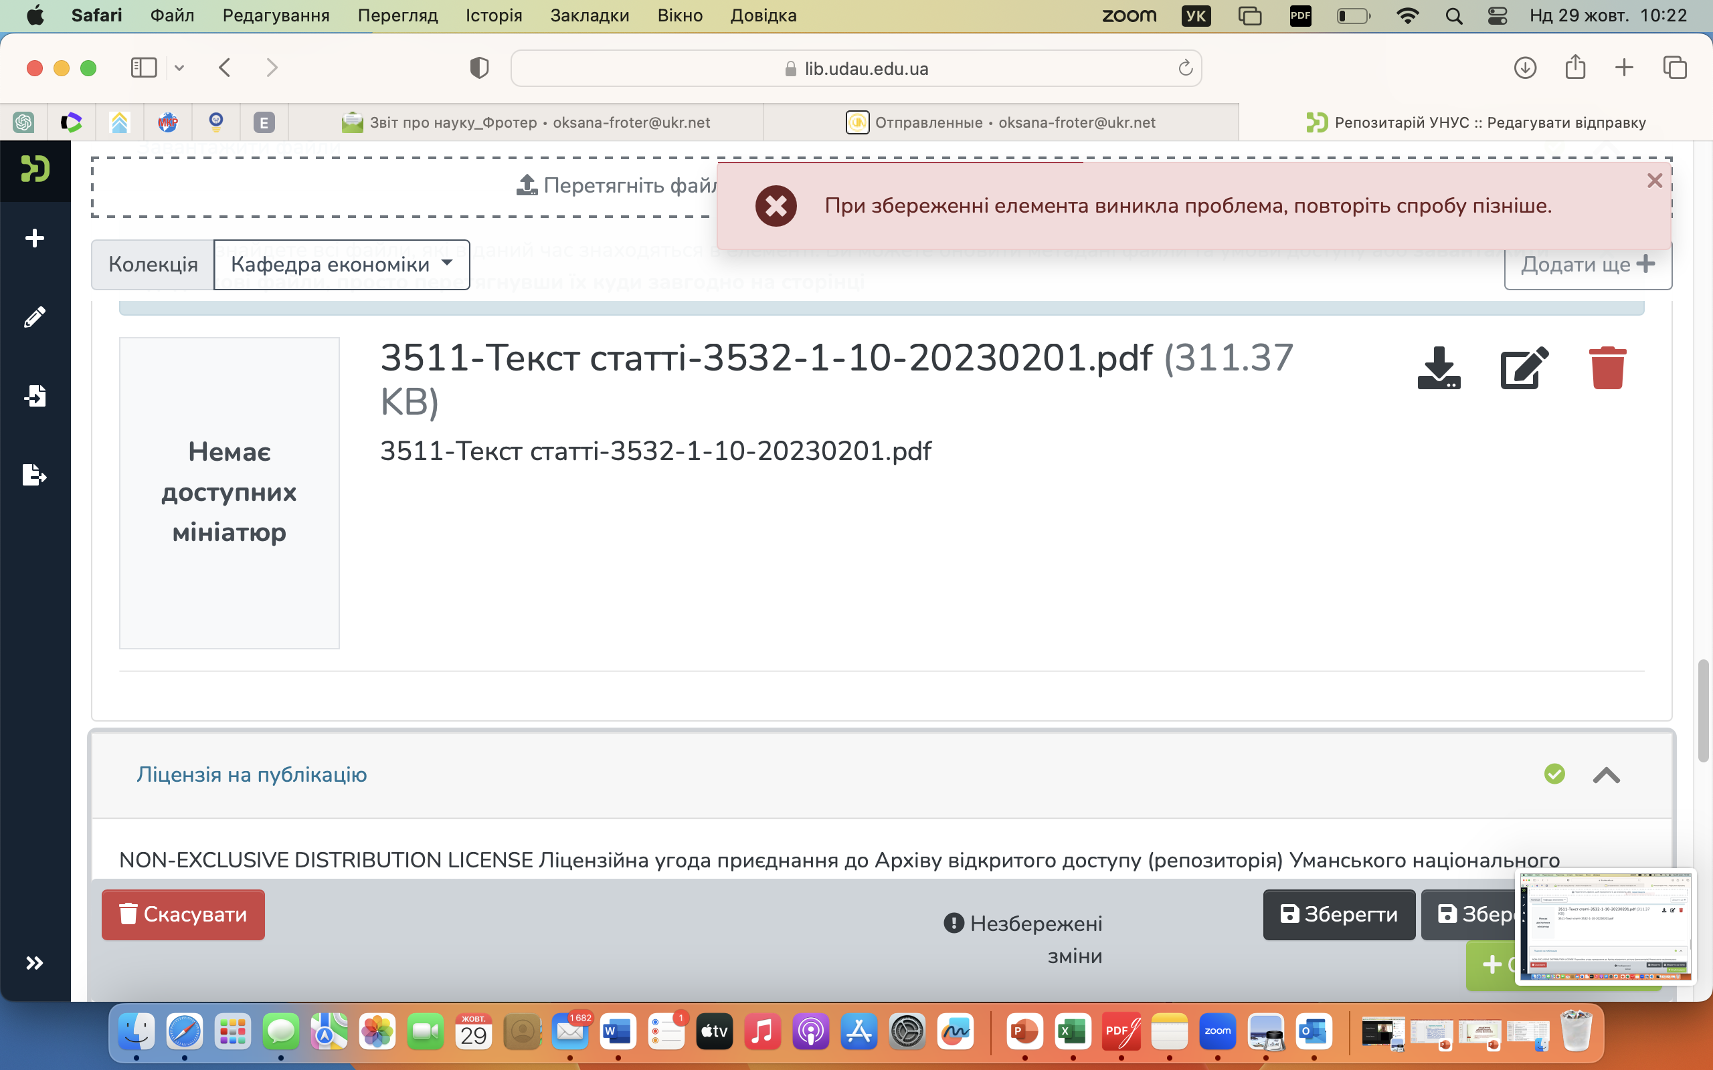Open the Закладки menu

(589, 15)
